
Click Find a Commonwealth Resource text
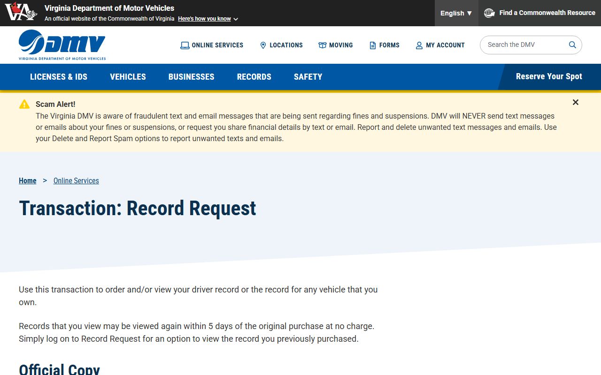click(547, 13)
